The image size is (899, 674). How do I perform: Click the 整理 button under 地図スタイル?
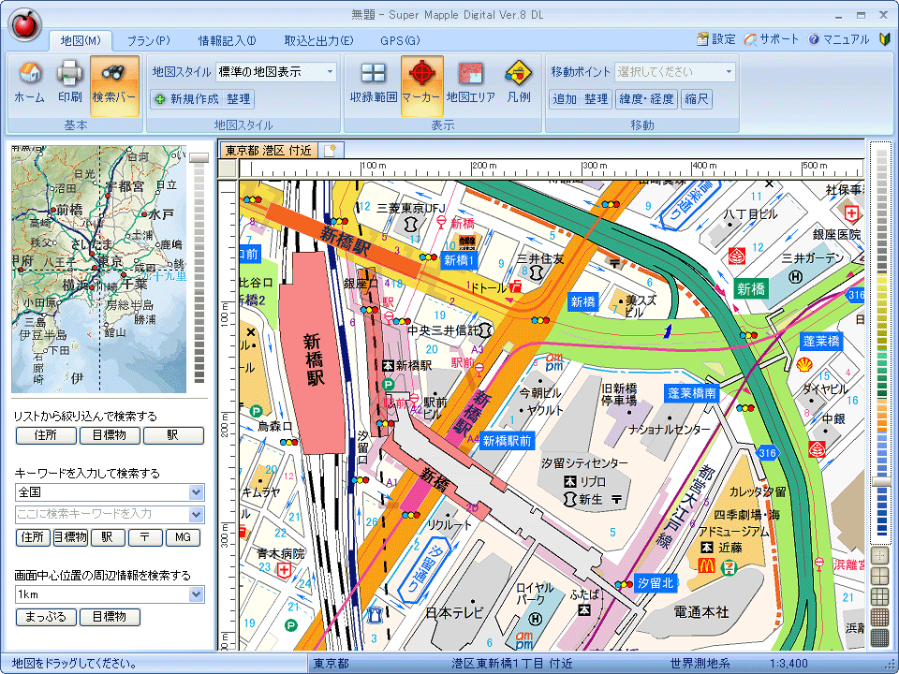[239, 99]
